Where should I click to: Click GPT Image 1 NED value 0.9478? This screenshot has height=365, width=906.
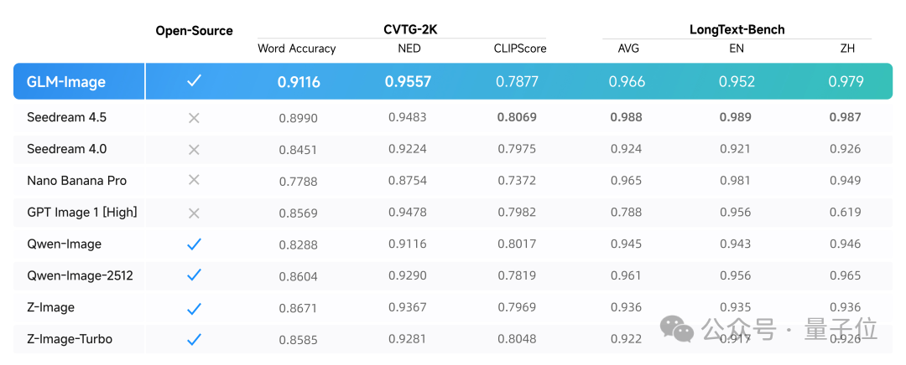pos(408,212)
